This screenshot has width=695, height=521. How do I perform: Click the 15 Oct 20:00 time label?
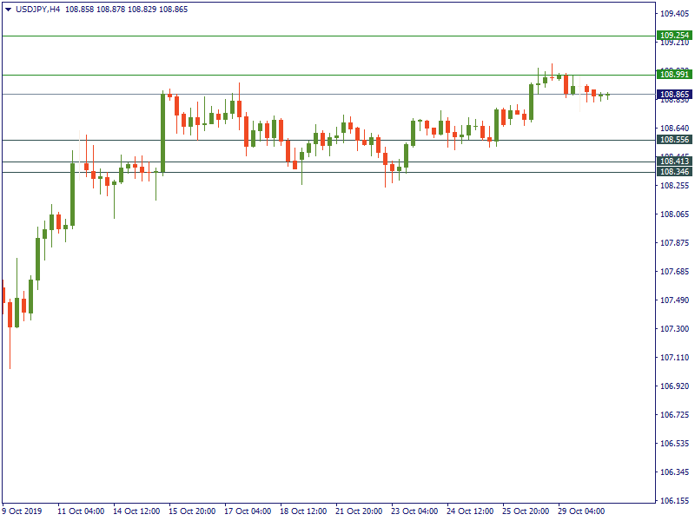pyautogui.click(x=193, y=511)
